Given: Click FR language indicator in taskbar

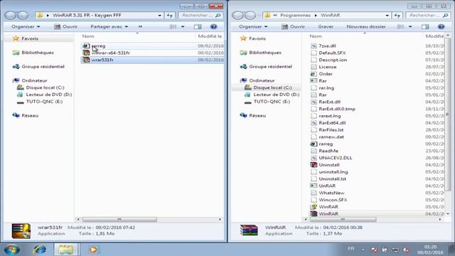Looking at the screenshot, I should pyautogui.click(x=350, y=248).
